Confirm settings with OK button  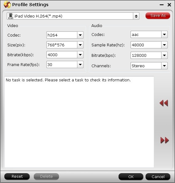pos(131,177)
